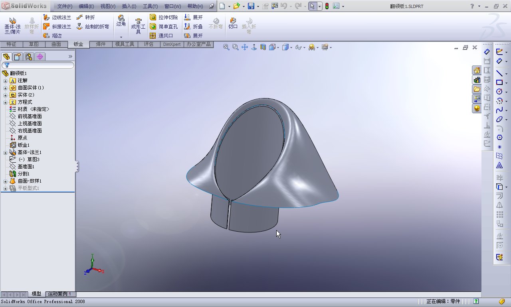Click the feature tree filter field
Screen dimensions: 511x307
(x=38, y=65)
